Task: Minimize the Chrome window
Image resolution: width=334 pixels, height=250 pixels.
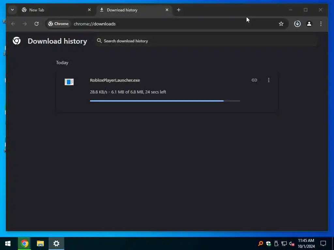Action: point(291,10)
